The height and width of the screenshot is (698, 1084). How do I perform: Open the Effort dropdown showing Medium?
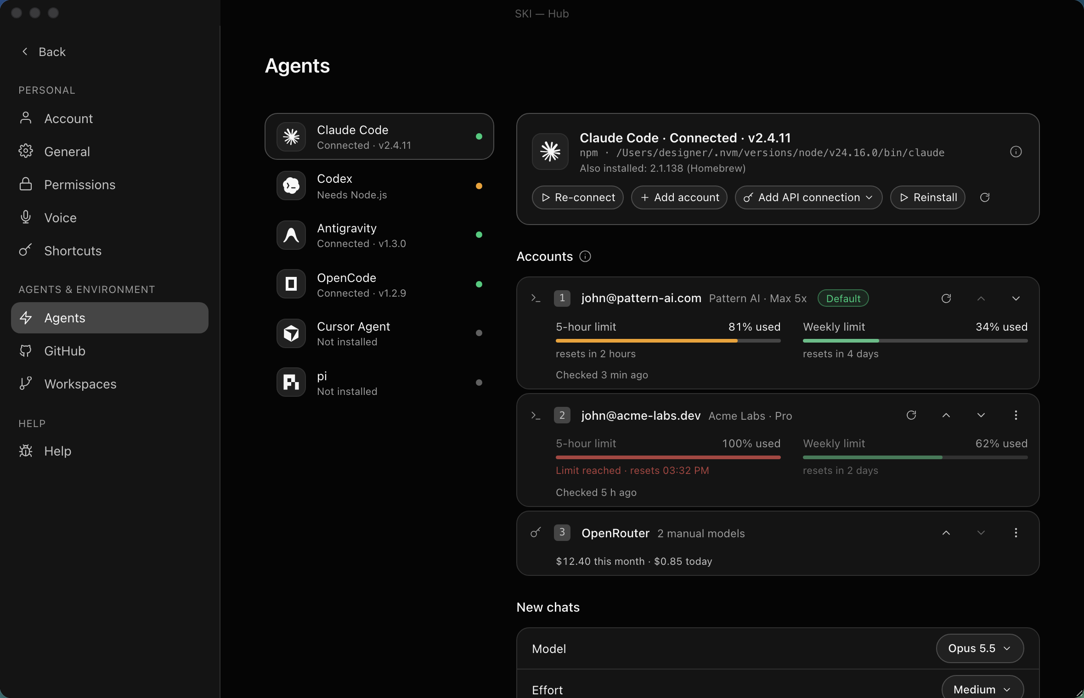982,689
